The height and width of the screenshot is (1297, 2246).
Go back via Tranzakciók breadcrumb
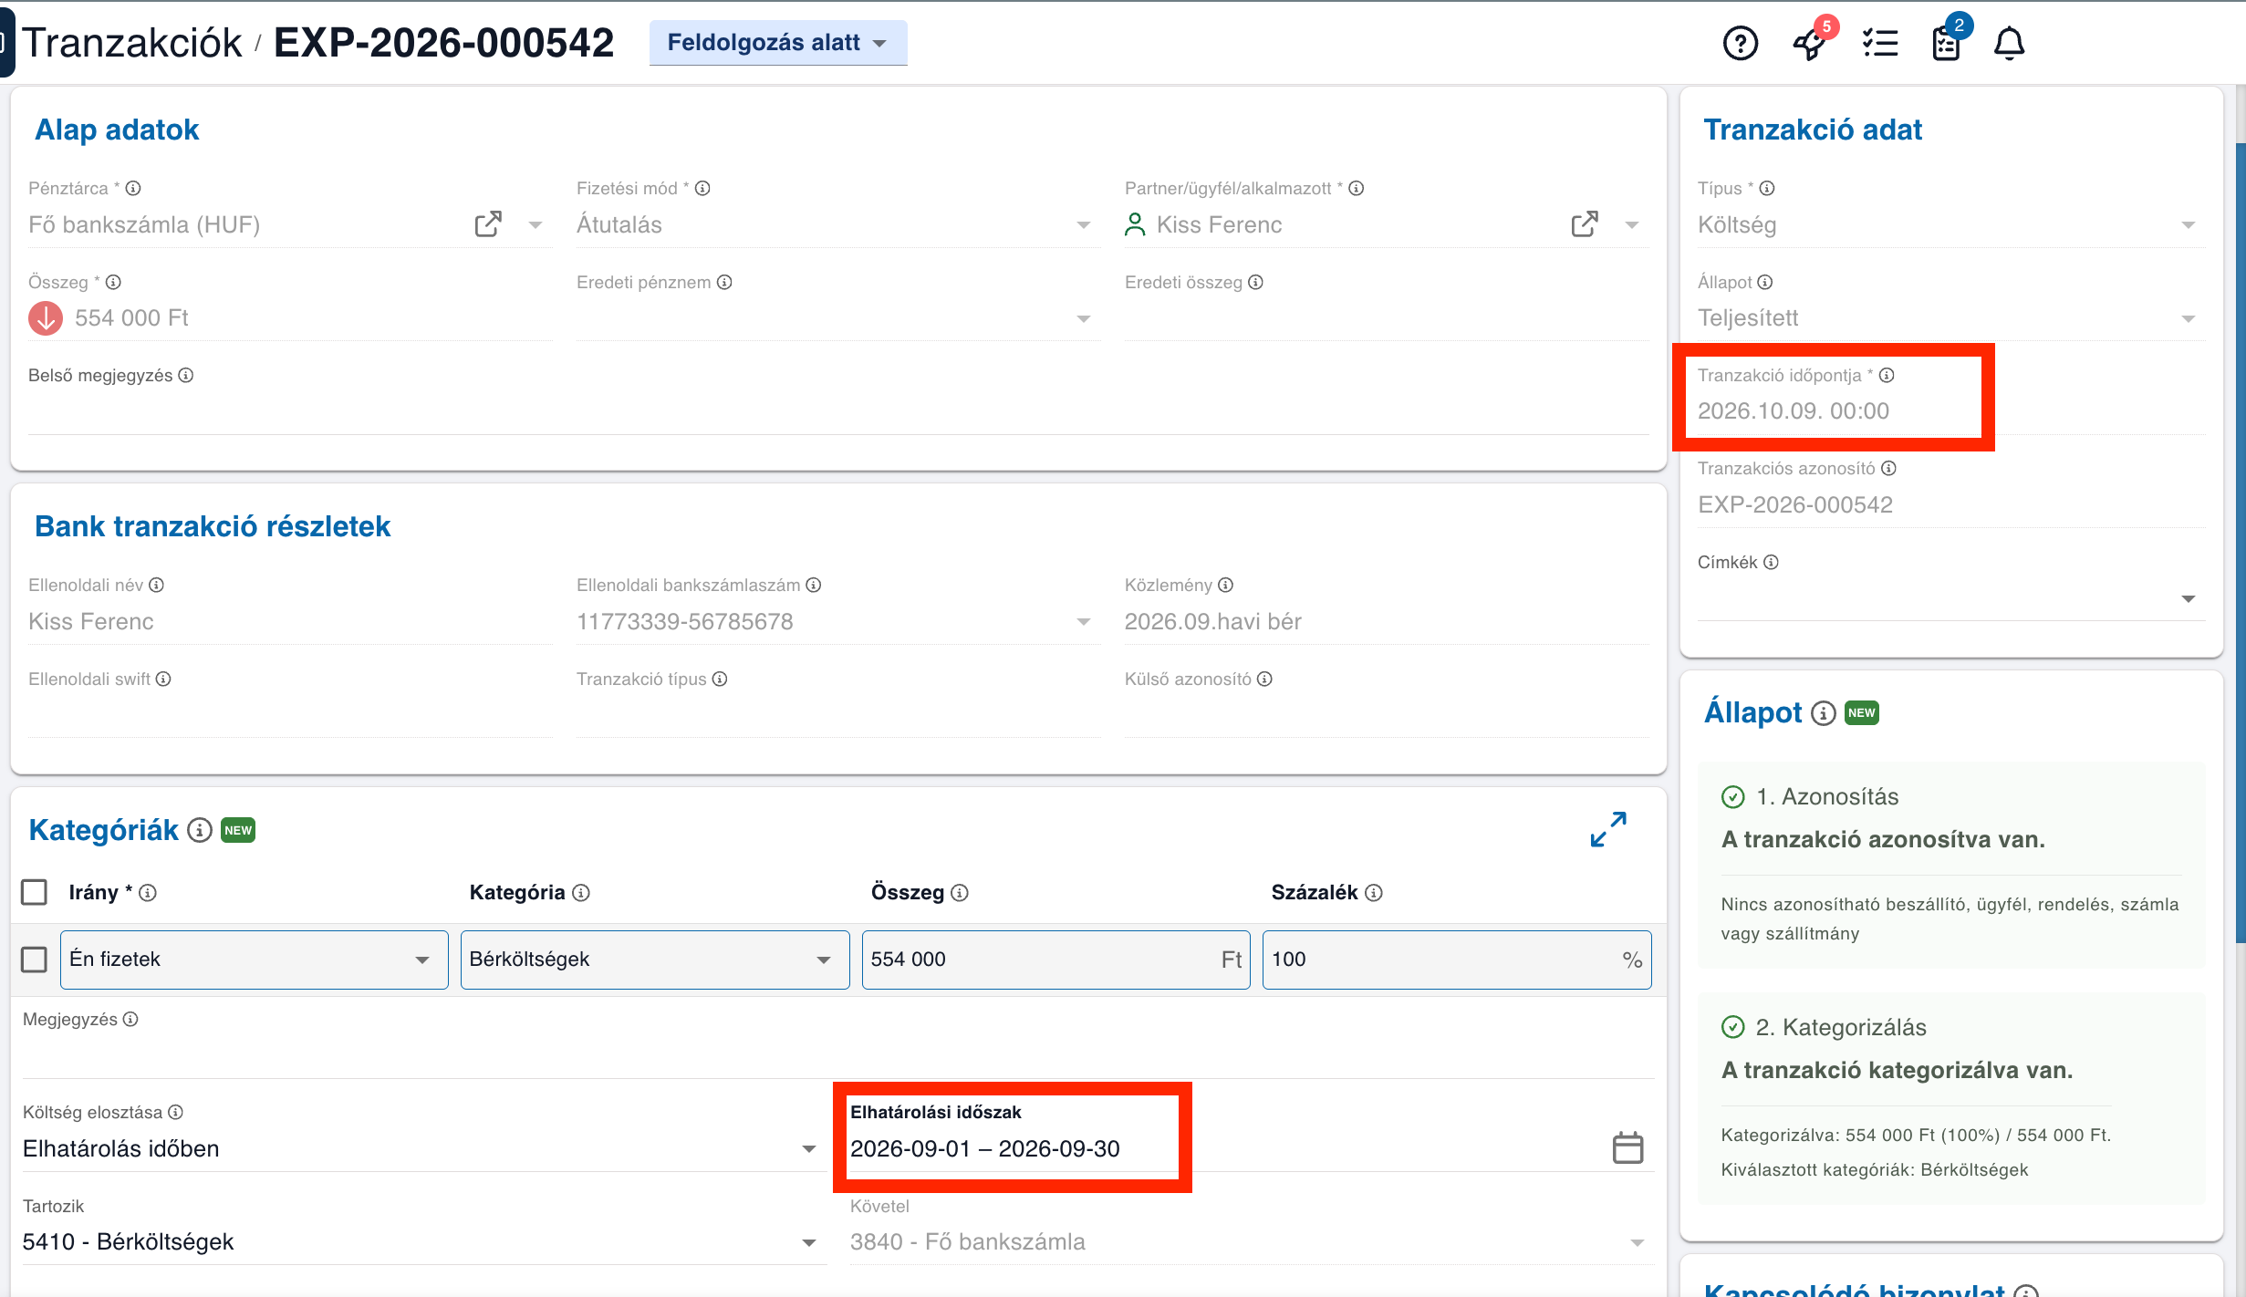point(132,43)
